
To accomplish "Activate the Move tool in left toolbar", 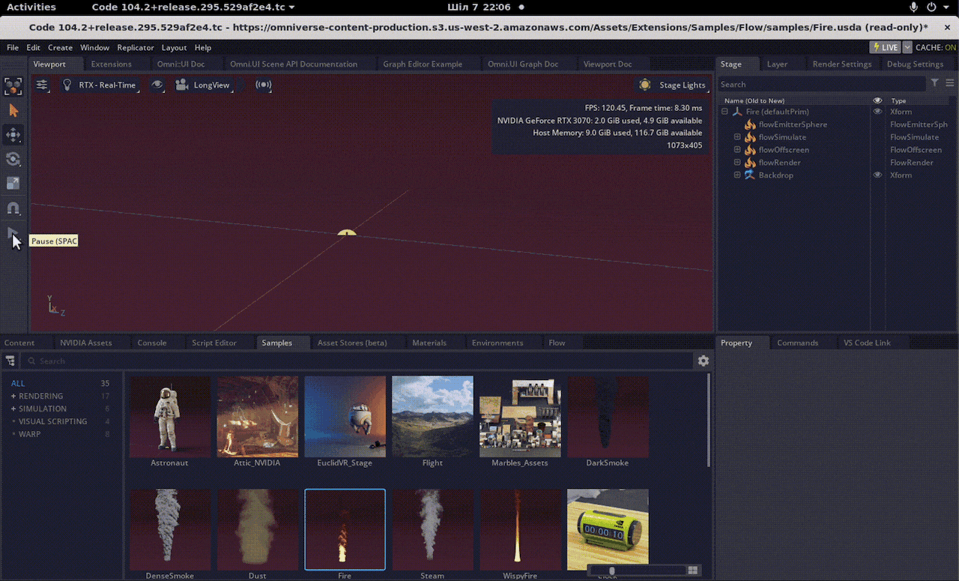I will coord(13,135).
